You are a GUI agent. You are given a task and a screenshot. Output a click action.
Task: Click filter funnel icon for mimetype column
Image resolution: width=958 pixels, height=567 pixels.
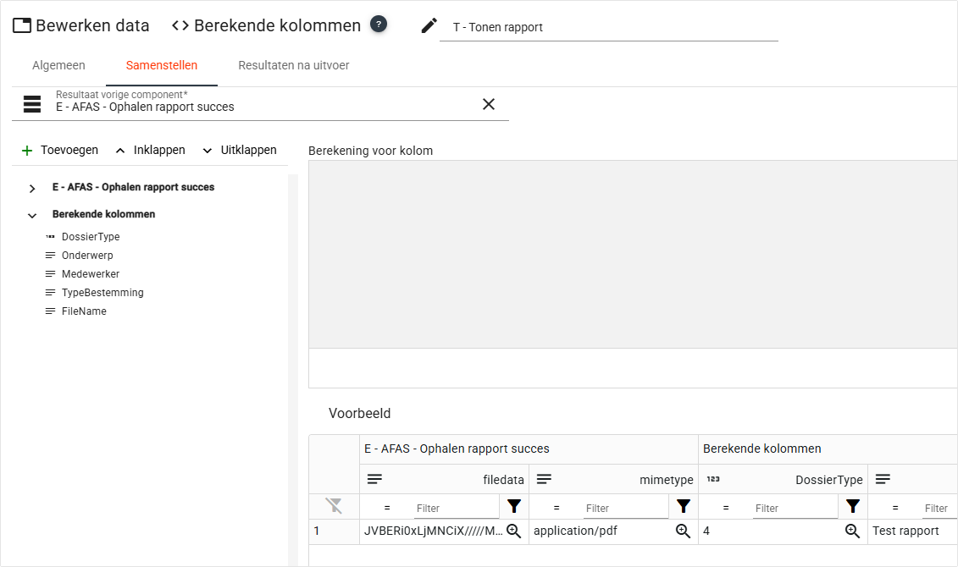(x=684, y=507)
